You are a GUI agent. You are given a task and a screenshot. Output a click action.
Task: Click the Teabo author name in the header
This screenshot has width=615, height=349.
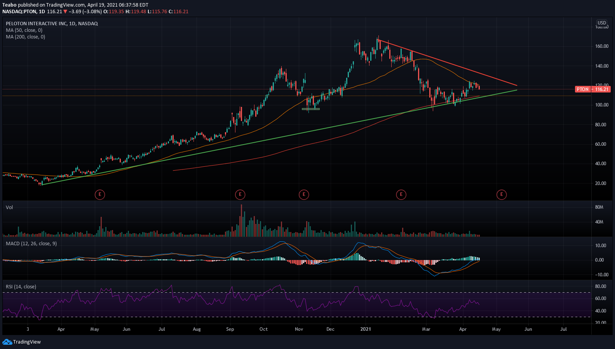pos(9,5)
